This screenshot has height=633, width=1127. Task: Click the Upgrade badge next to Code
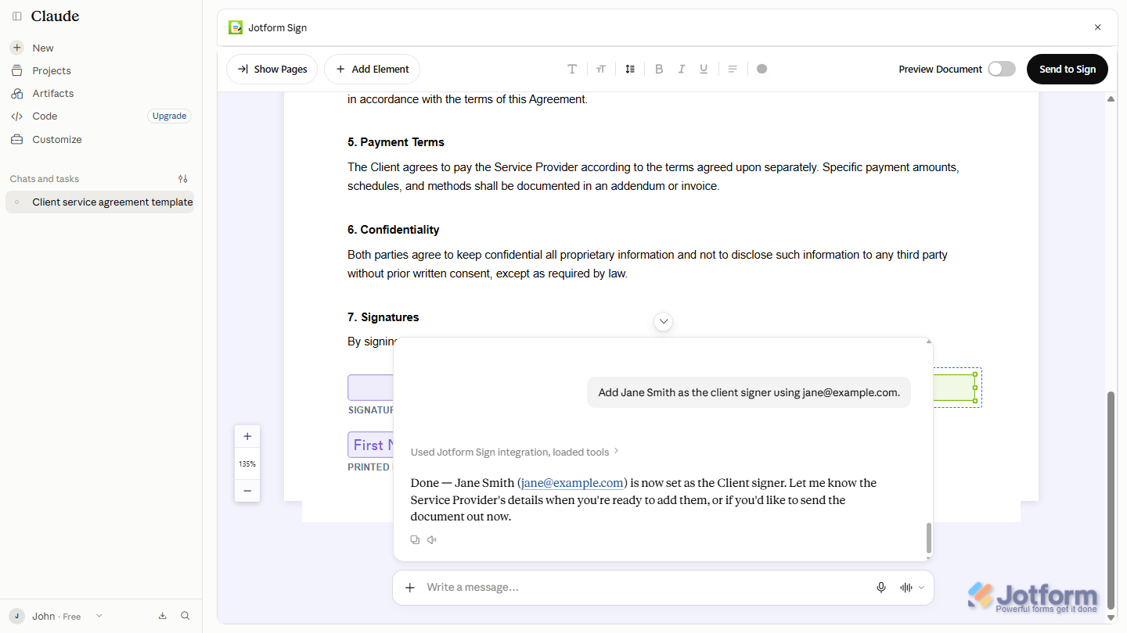tap(169, 116)
